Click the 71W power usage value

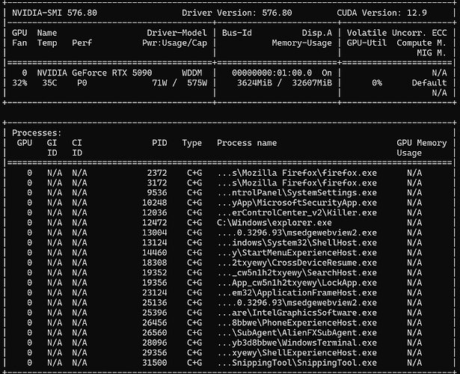[x=159, y=83]
